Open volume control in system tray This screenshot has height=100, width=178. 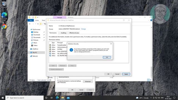point(159,98)
